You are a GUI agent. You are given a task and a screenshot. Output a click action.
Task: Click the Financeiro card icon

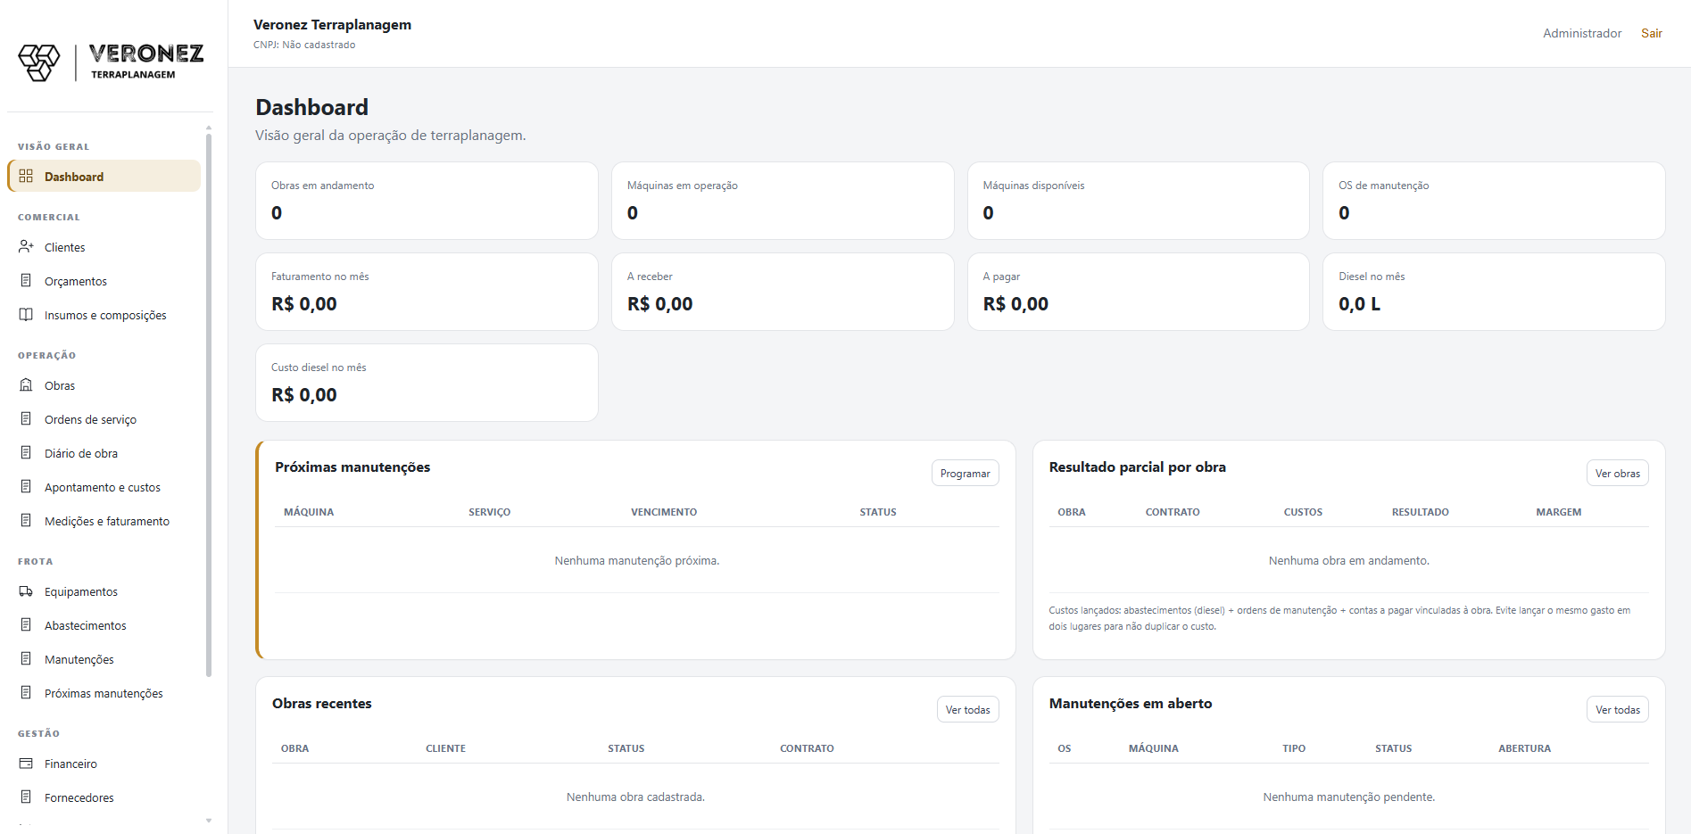pos(26,764)
